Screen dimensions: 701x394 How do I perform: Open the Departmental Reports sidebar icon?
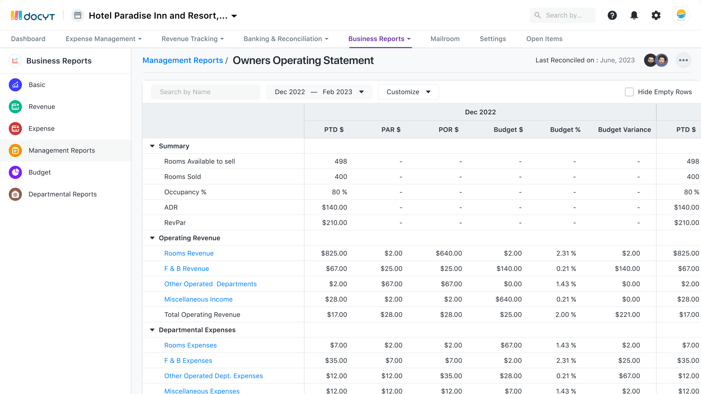[x=15, y=194]
